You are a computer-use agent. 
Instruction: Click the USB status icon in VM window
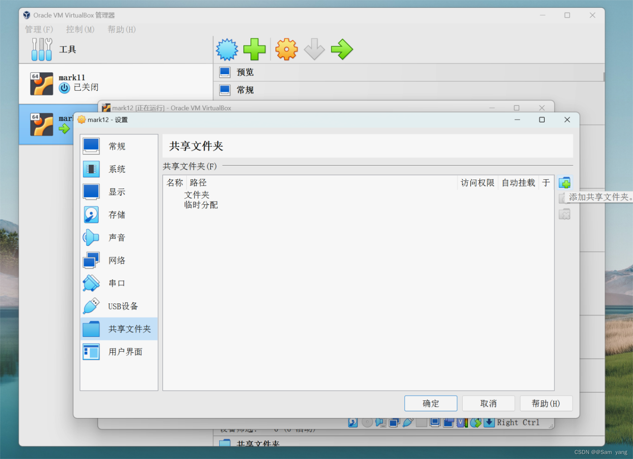point(408,422)
